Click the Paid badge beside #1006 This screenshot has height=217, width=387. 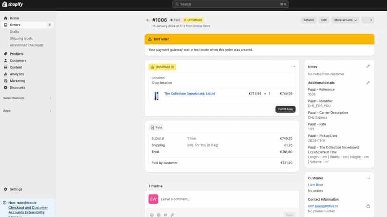tap(175, 20)
